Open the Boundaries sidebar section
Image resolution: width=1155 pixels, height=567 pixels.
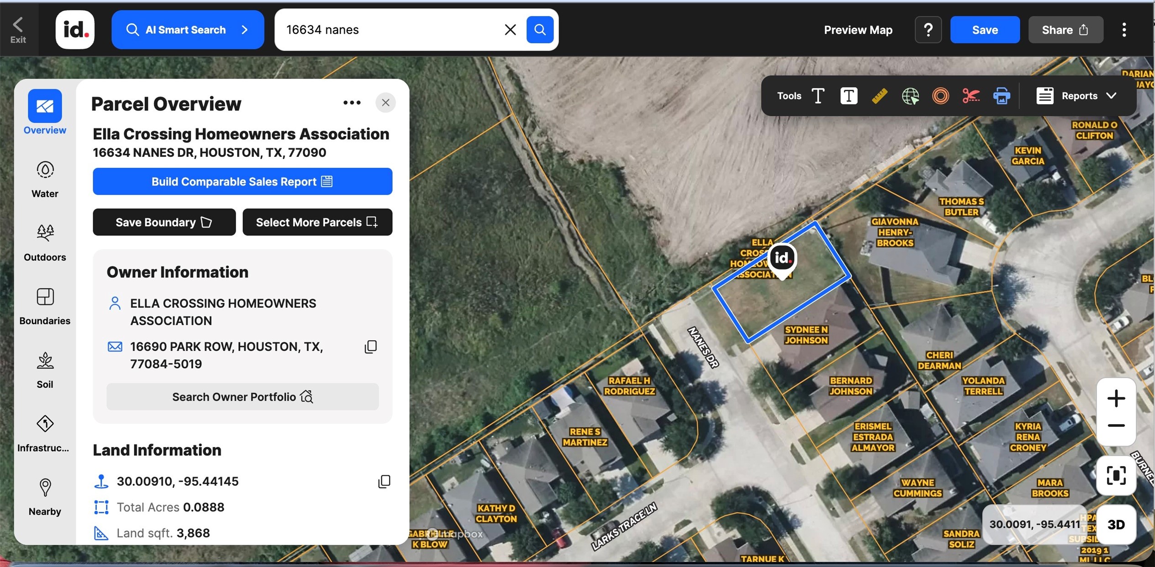(45, 306)
